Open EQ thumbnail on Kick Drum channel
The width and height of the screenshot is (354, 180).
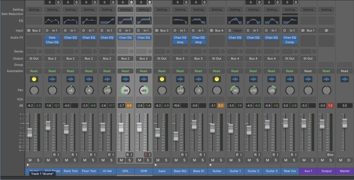[52, 20]
